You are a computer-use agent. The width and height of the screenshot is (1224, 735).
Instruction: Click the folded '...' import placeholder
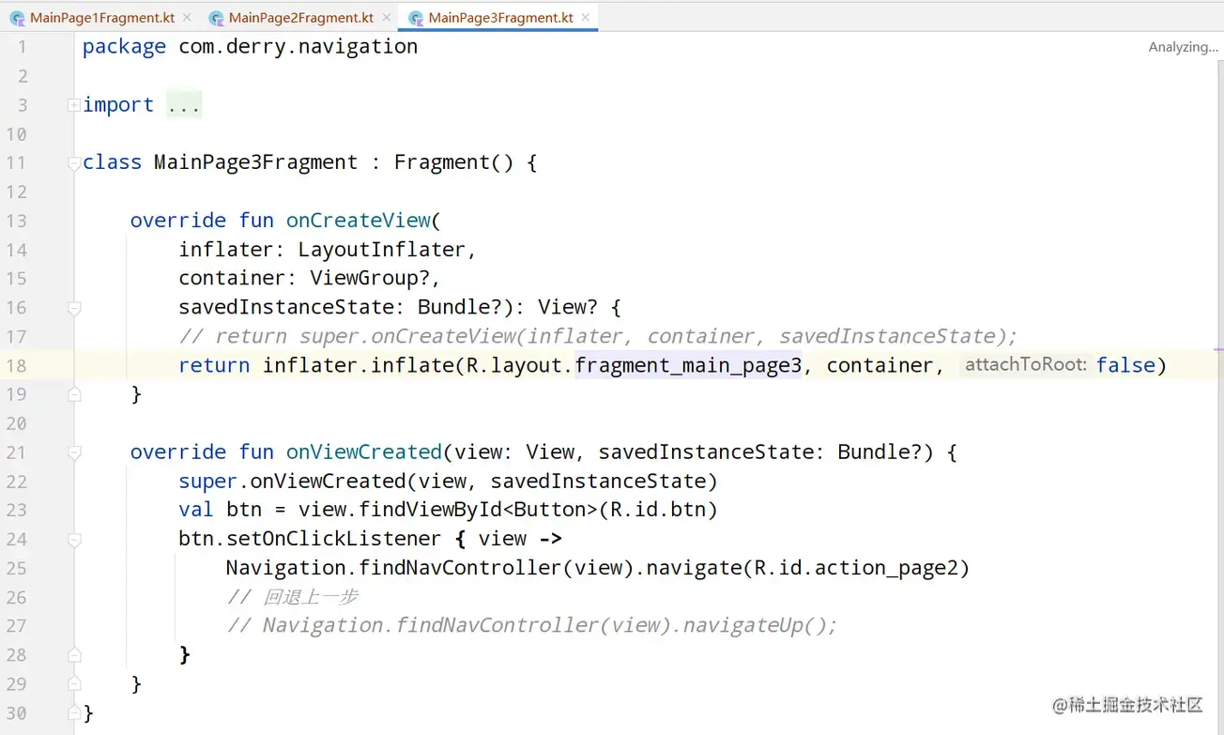coord(184,105)
